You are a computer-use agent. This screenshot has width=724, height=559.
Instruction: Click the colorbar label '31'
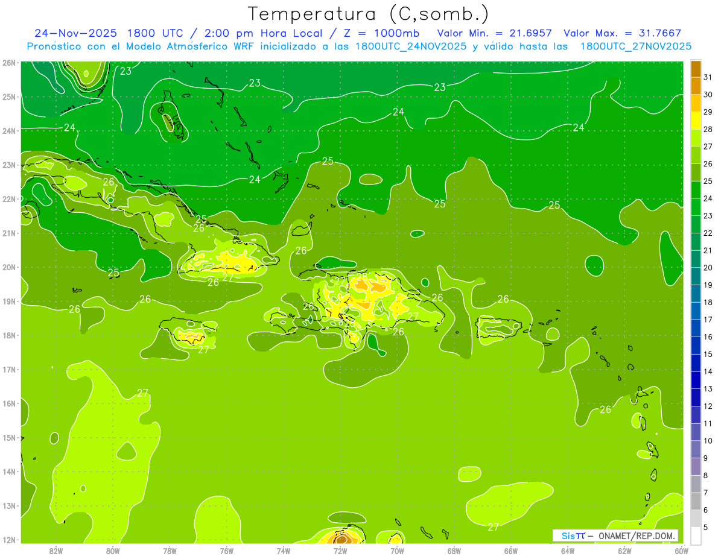tap(708, 77)
